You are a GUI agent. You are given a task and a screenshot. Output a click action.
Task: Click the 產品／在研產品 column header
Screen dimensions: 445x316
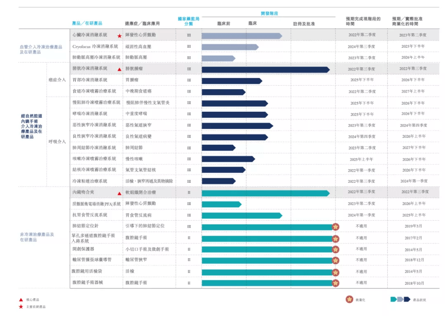(x=87, y=23)
